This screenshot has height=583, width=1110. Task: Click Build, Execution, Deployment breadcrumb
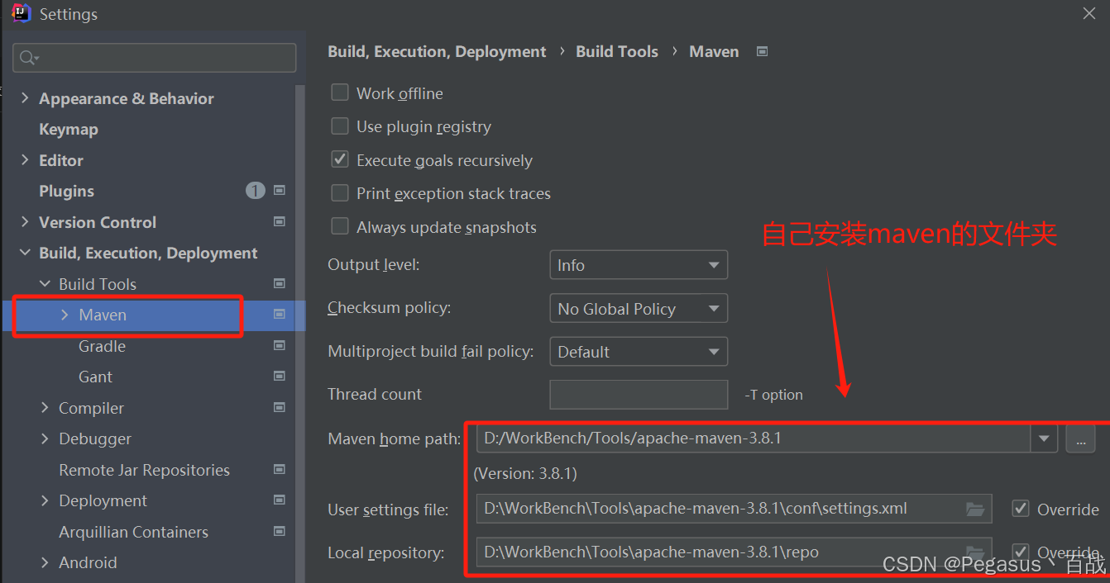437,51
